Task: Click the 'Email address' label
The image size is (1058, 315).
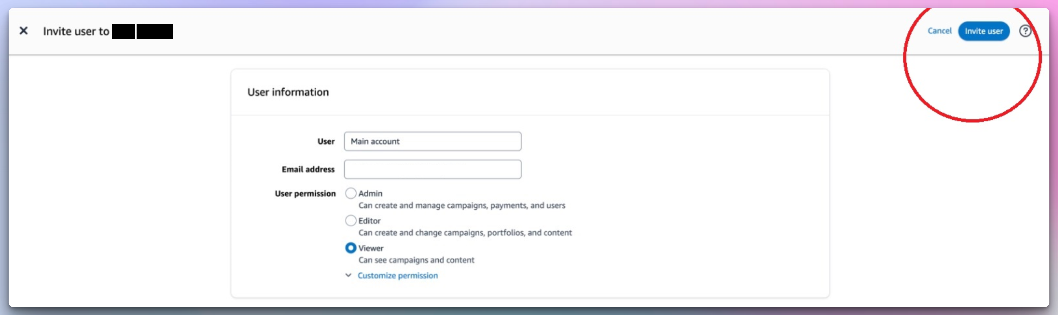Action: [308, 169]
